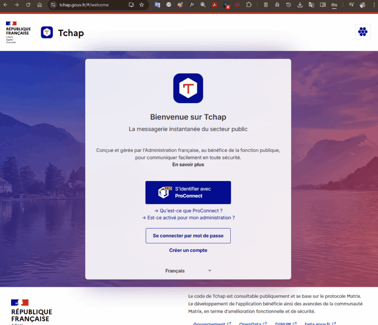This screenshot has width=378, height=325.
Task: Open the red PDF Acrobat extension
Action: (214, 4)
